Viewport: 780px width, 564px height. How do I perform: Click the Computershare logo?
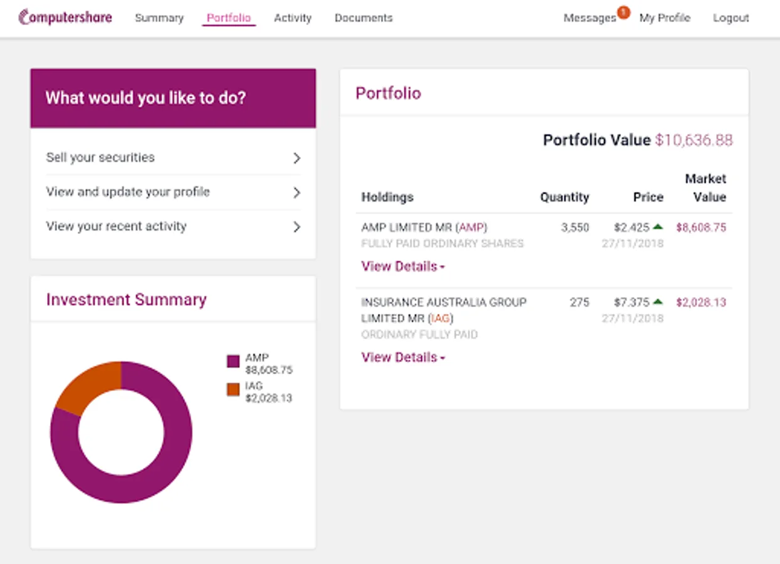pyautogui.click(x=65, y=18)
